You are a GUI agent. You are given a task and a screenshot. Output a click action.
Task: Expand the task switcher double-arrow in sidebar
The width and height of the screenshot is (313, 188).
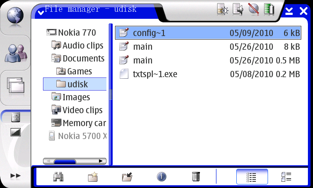tap(15, 176)
